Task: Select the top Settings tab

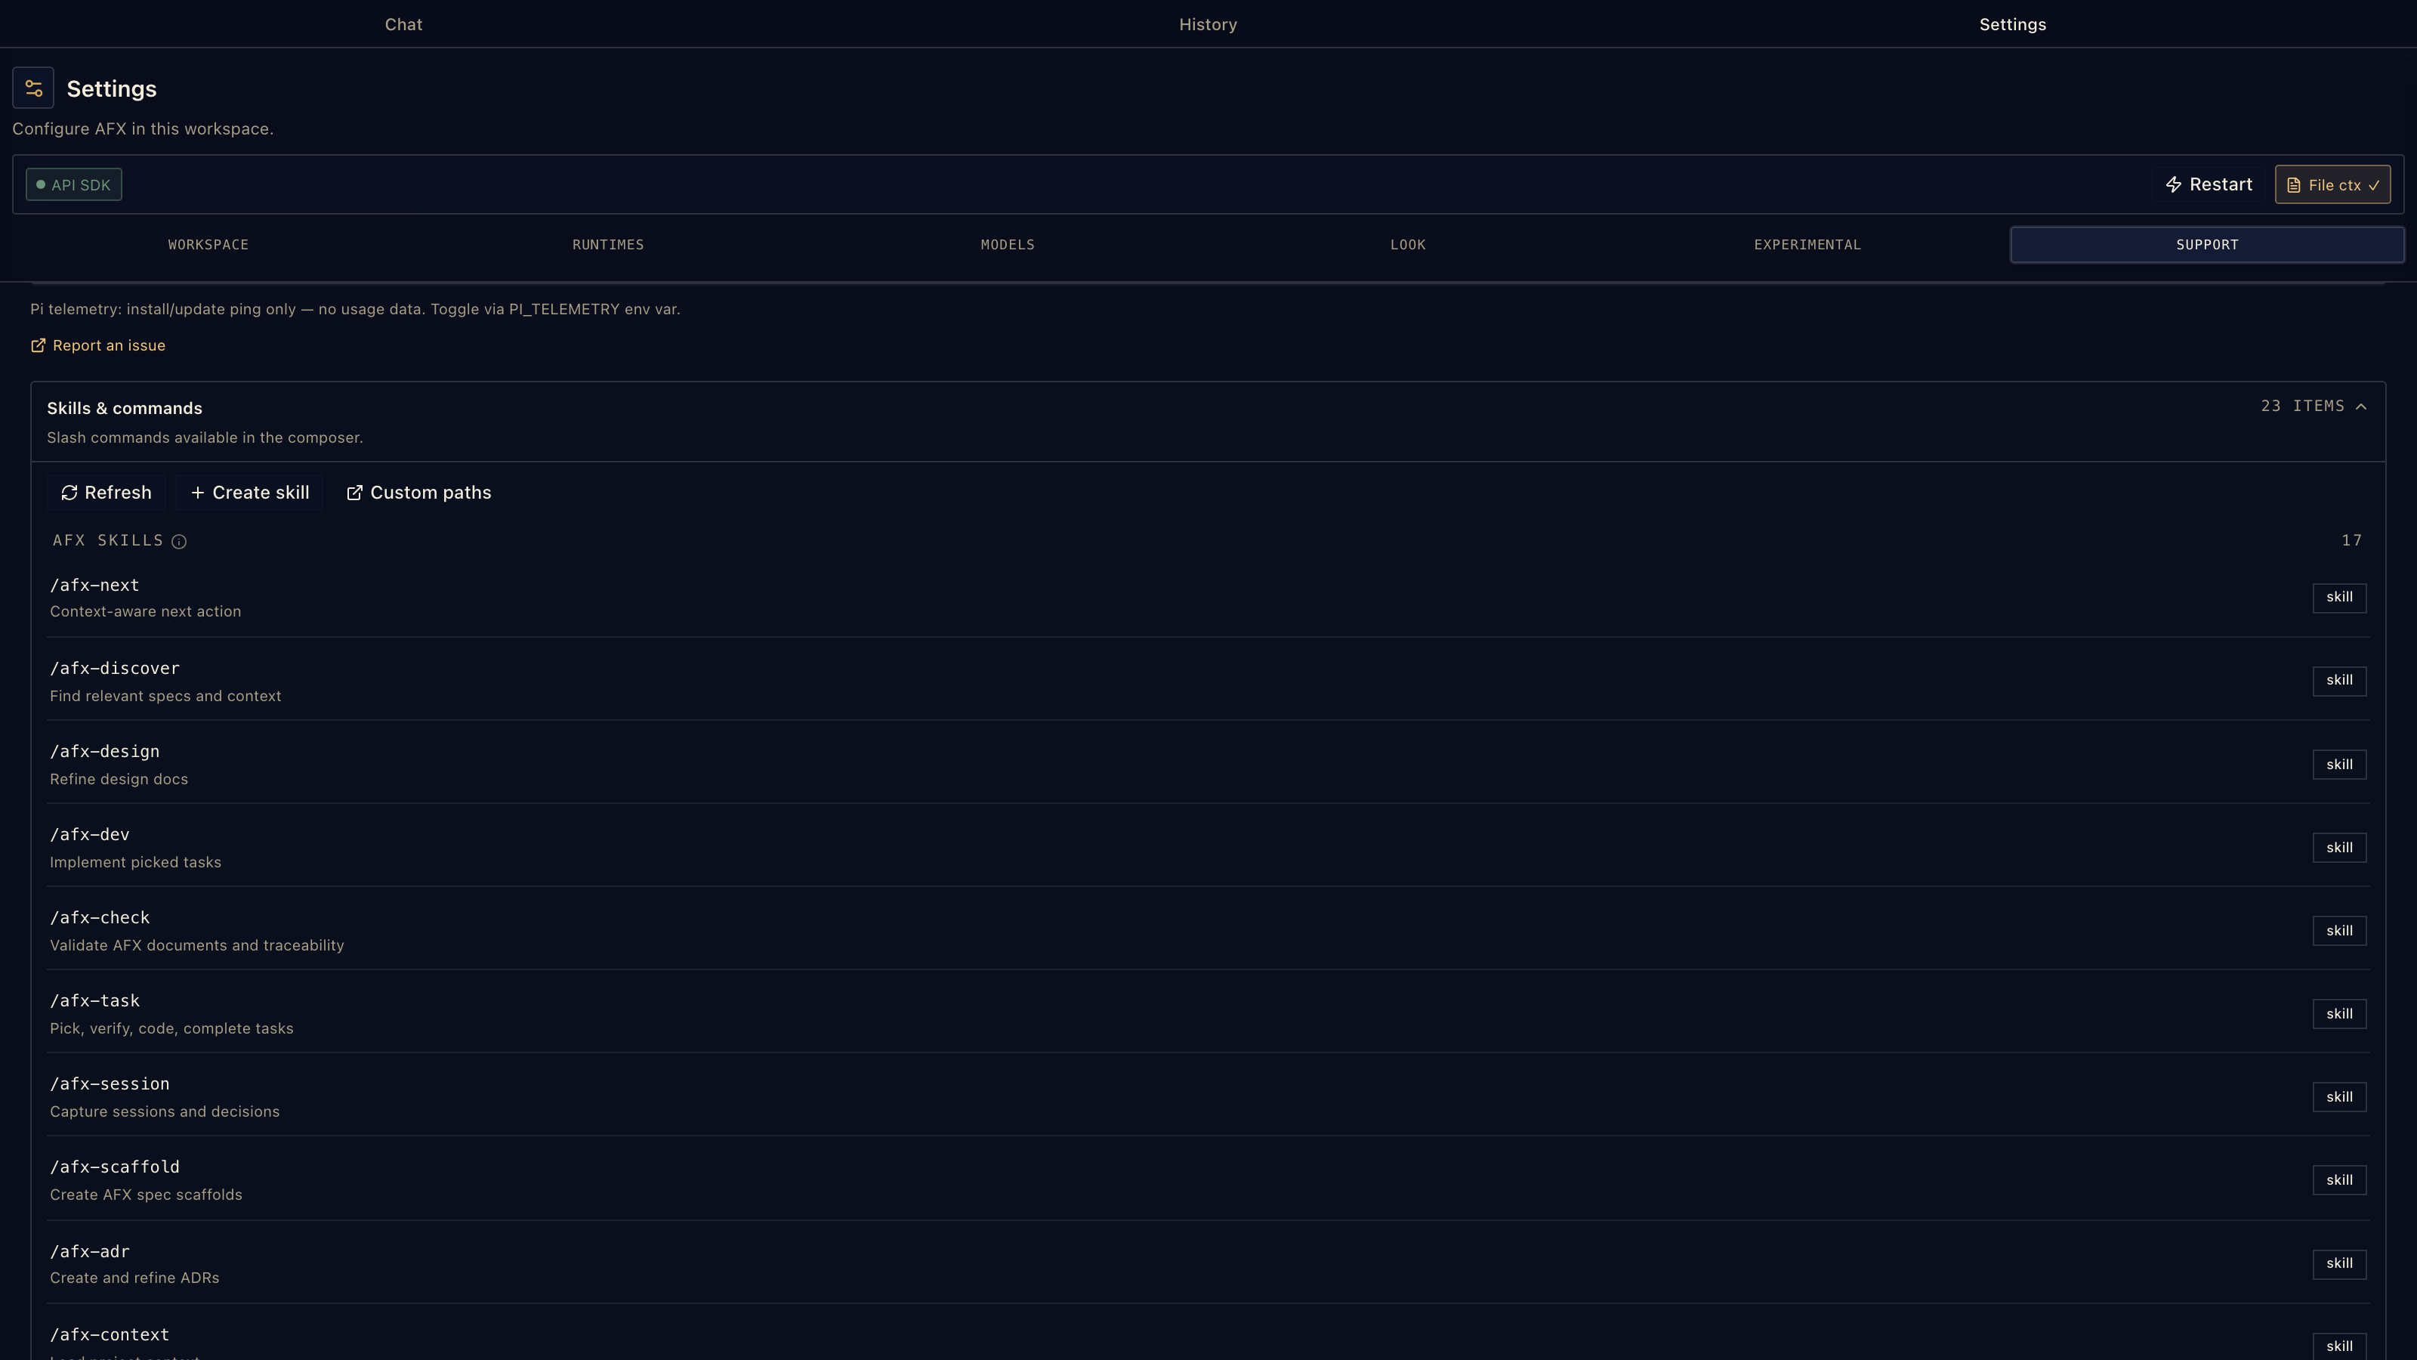Action: [x=2013, y=24]
